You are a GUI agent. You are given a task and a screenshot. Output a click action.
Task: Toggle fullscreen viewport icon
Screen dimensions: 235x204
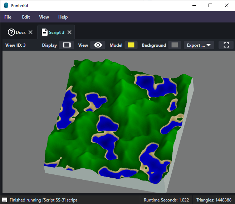click(x=226, y=45)
